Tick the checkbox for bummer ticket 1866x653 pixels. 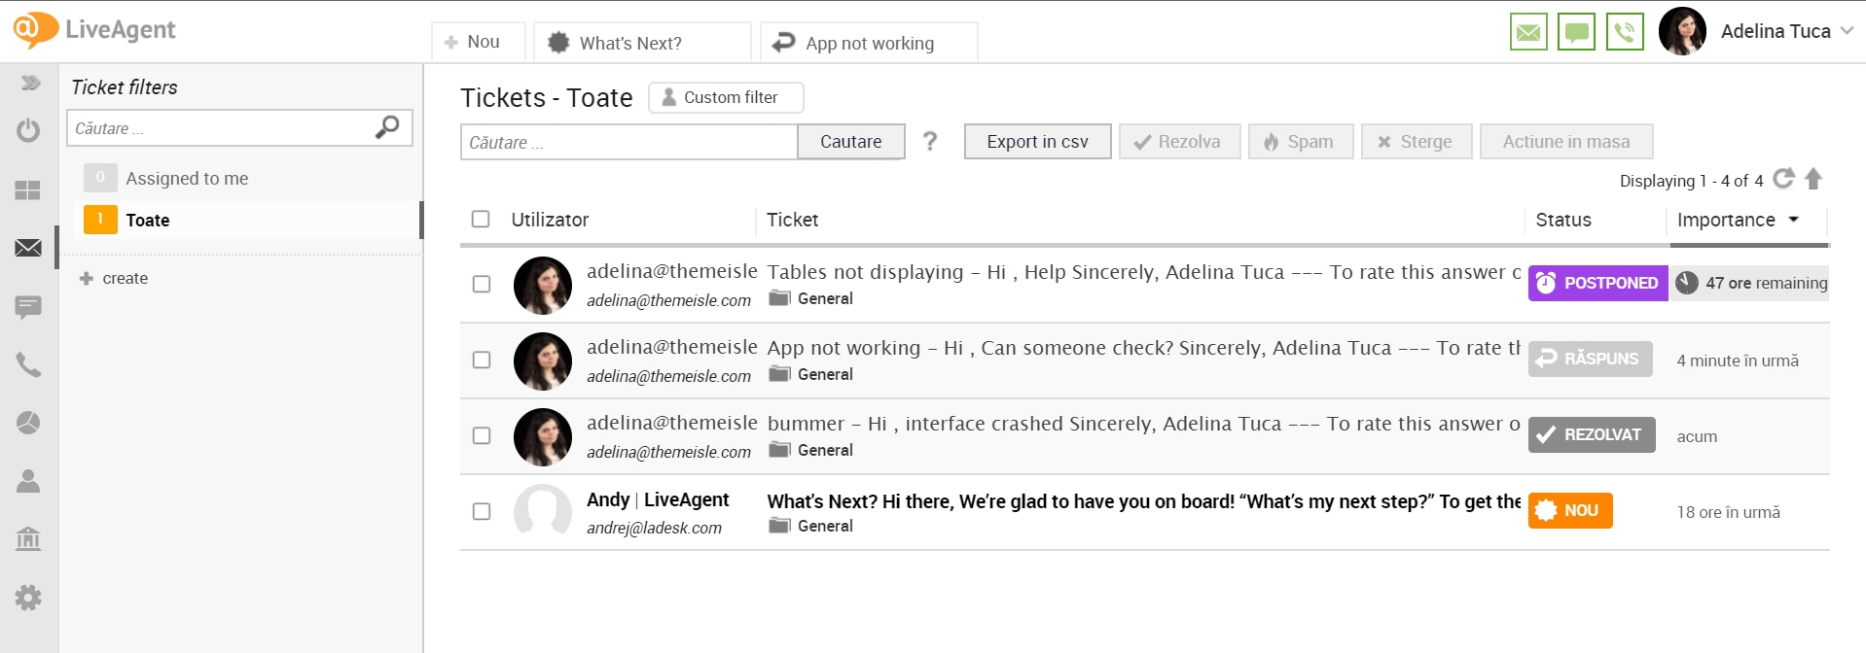point(482,435)
